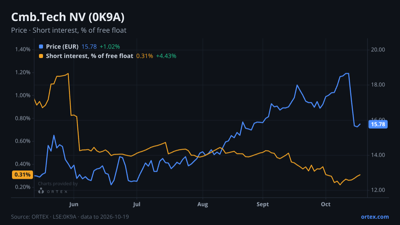Click the Aug label on the time axis
The height and width of the screenshot is (225, 400).
[202, 204]
